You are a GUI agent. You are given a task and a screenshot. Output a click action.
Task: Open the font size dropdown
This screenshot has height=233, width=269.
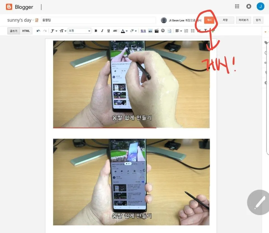pyautogui.click(x=63, y=31)
